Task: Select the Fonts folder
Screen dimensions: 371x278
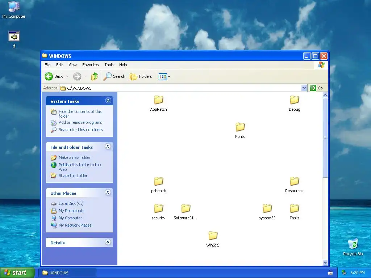Action: point(240,130)
